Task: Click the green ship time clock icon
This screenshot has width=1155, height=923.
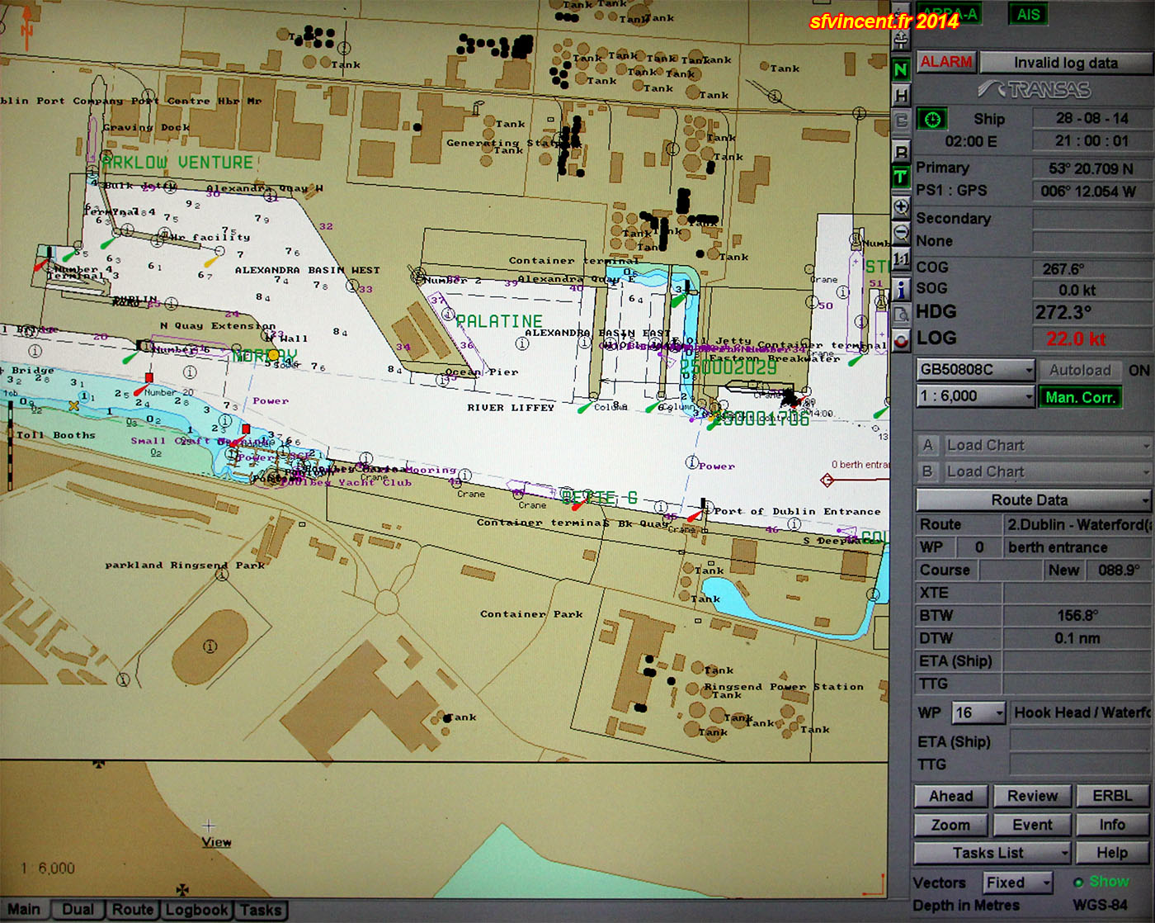Action: point(932,120)
